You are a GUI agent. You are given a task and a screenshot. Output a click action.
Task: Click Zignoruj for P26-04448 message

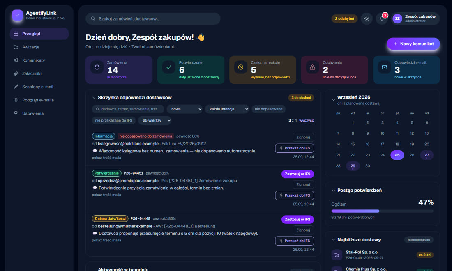pos(303,230)
